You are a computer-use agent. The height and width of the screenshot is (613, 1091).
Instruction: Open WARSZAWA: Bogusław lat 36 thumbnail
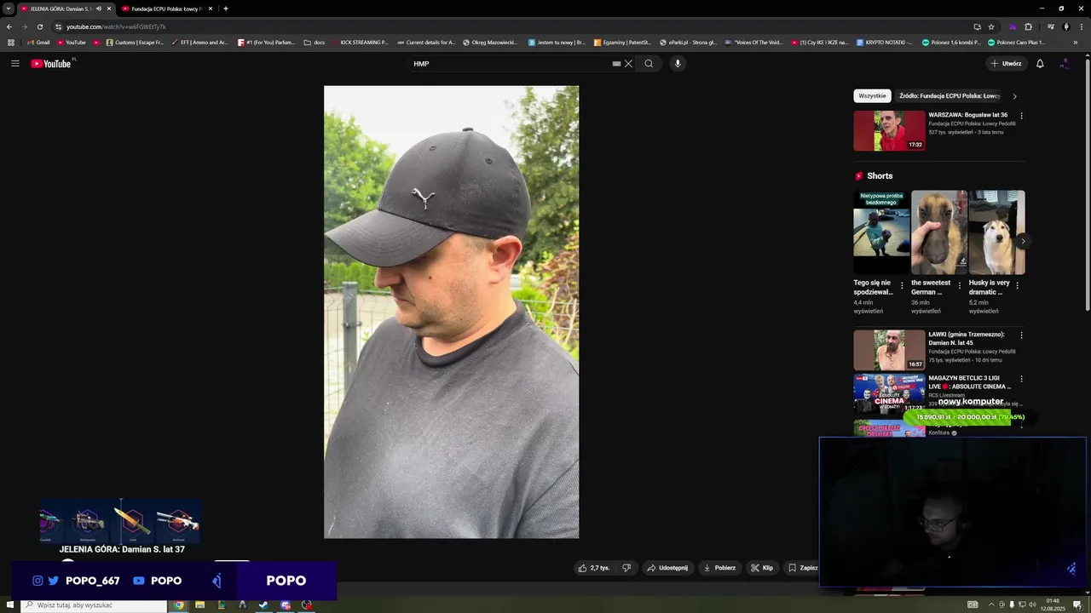(x=889, y=130)
